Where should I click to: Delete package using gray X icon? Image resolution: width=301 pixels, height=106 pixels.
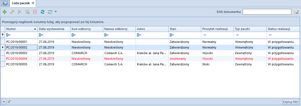19,12
